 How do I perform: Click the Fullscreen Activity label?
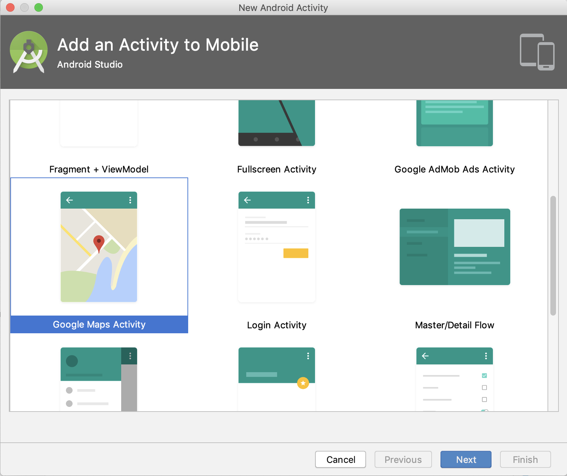click(277, 169)
